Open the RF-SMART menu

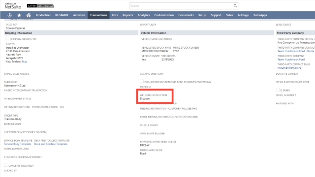coord(62,15)
